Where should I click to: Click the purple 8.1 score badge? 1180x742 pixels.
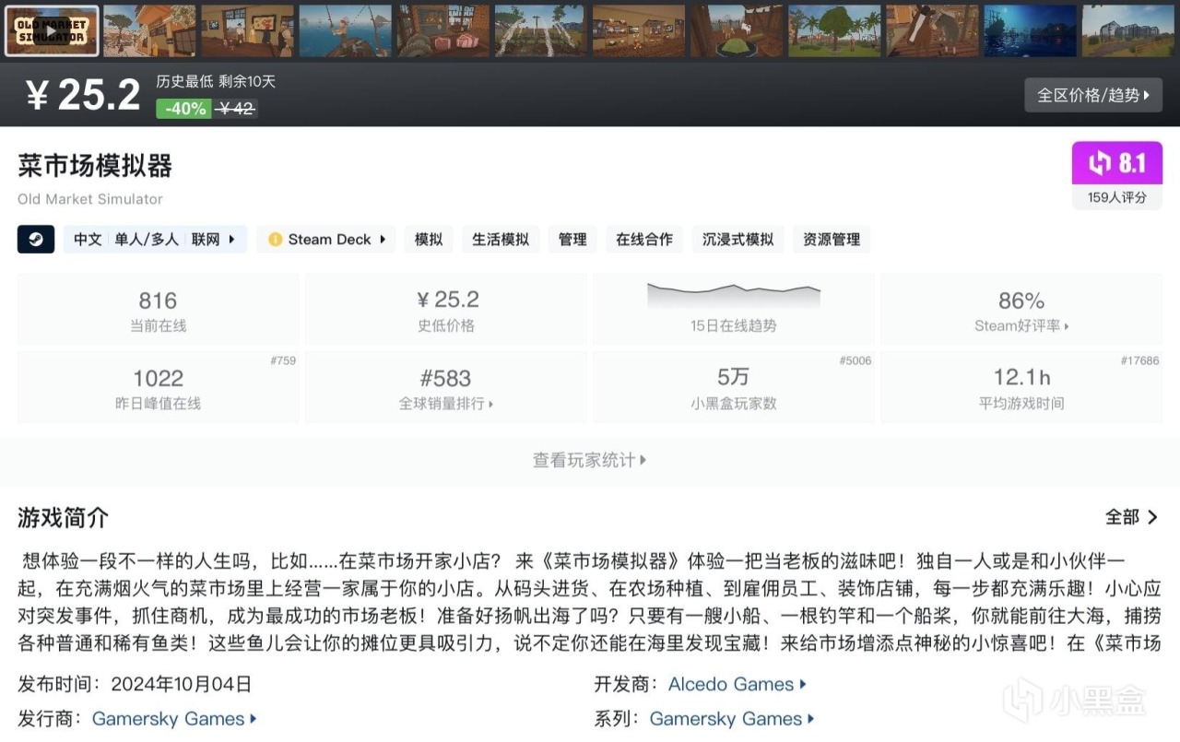pos(1116,163)
